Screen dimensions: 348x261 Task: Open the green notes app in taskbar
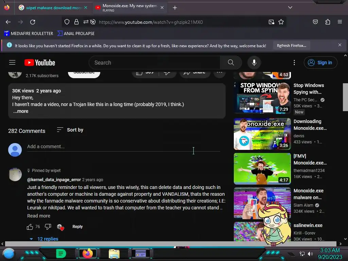pos(61,254)
